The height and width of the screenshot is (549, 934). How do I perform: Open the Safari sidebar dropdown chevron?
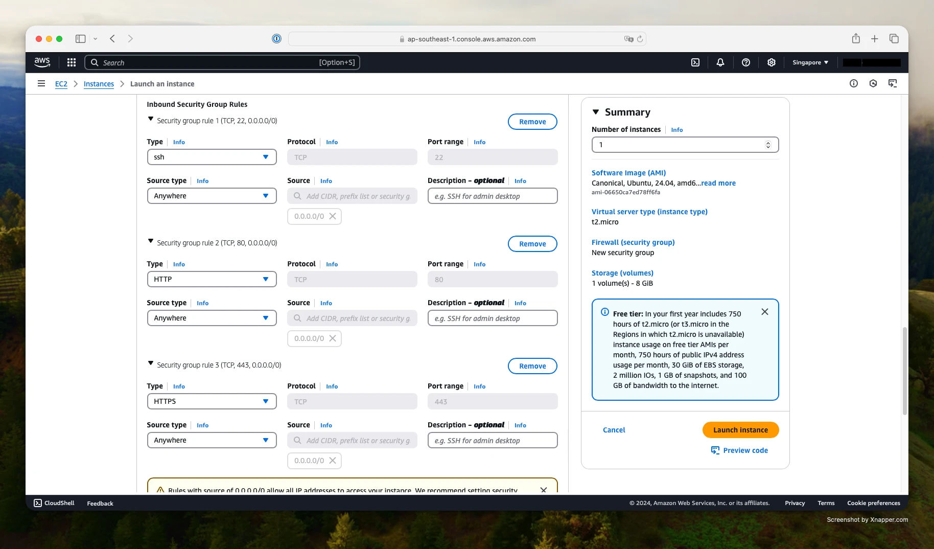95,39
